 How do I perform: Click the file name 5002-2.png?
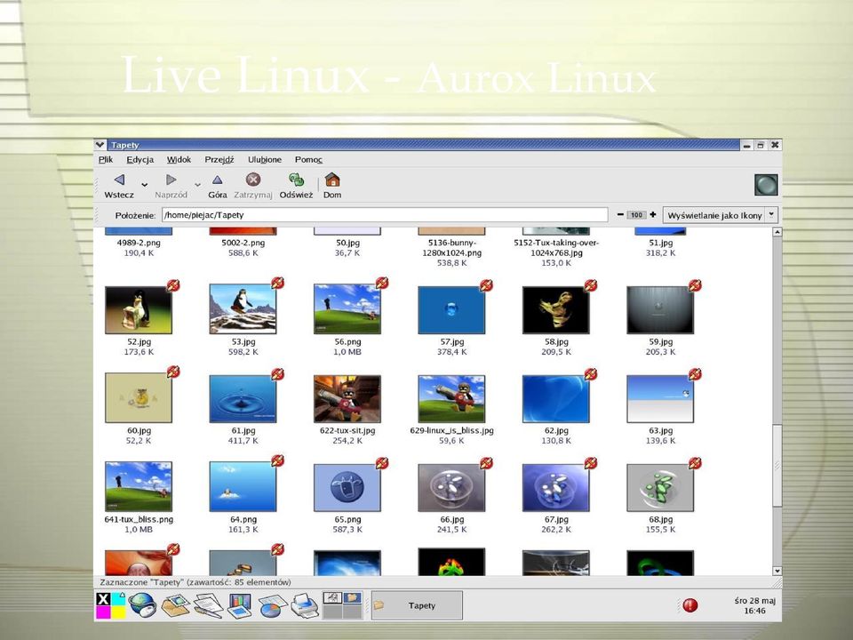coord(243,243)
